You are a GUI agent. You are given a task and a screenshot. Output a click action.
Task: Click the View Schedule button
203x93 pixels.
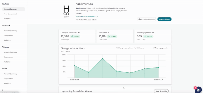click(161, 91)
